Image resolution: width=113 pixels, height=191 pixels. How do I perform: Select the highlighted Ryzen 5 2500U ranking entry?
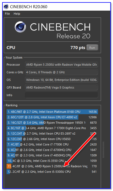tap(52, 166)
